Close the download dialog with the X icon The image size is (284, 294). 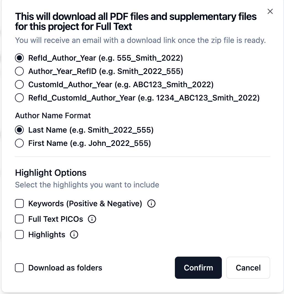pos(270,11)
